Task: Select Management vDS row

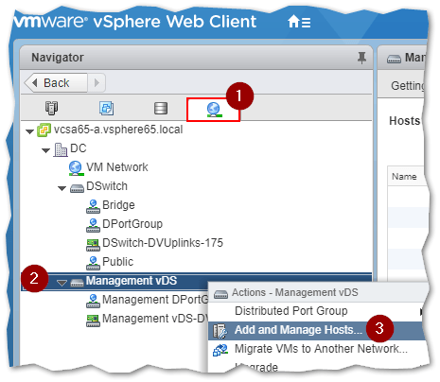Action: coord(196,282)
